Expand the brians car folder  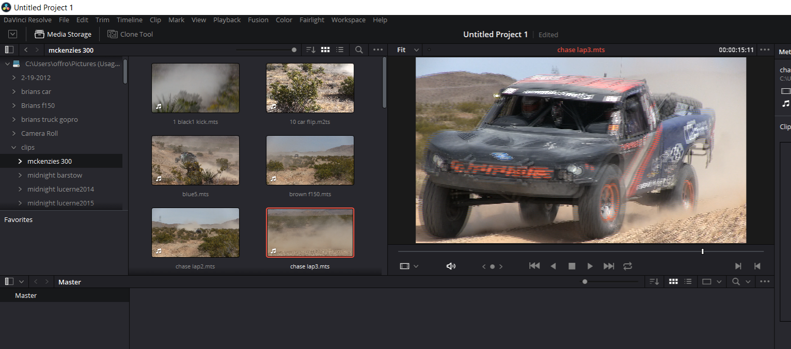coord(14,91)
